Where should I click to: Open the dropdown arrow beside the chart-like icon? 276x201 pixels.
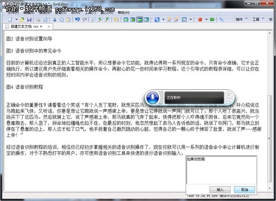190,19
